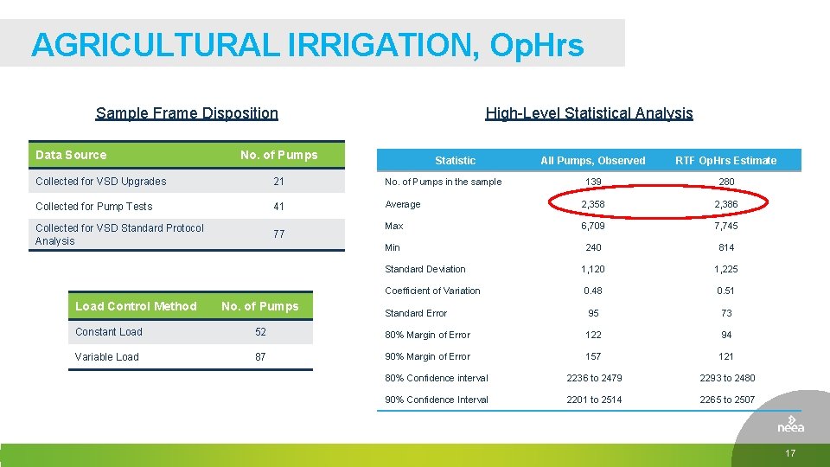This screenshot has width=830, height=467.
Task: Select the 'Coefficient of Variation' row label
Action: click(432, 291)
